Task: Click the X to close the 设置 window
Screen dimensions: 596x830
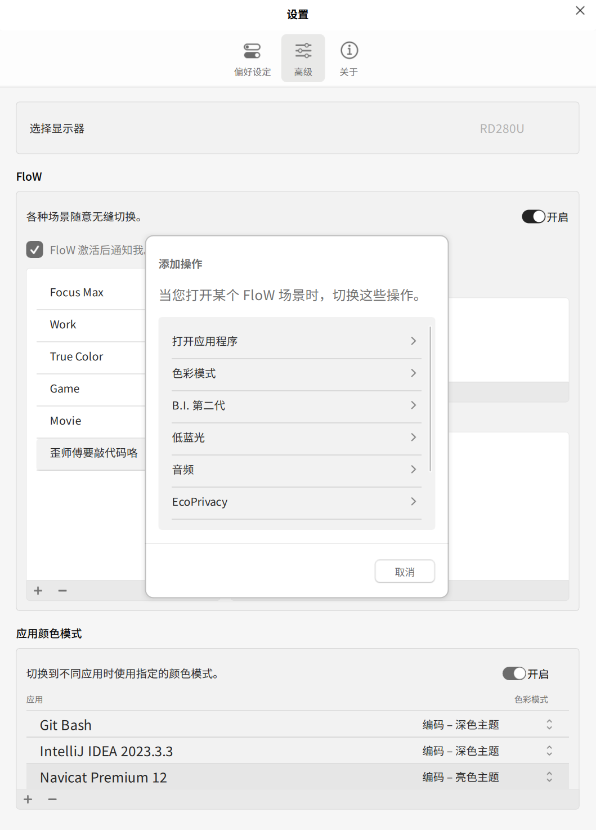Action: (x=580, y=11)
